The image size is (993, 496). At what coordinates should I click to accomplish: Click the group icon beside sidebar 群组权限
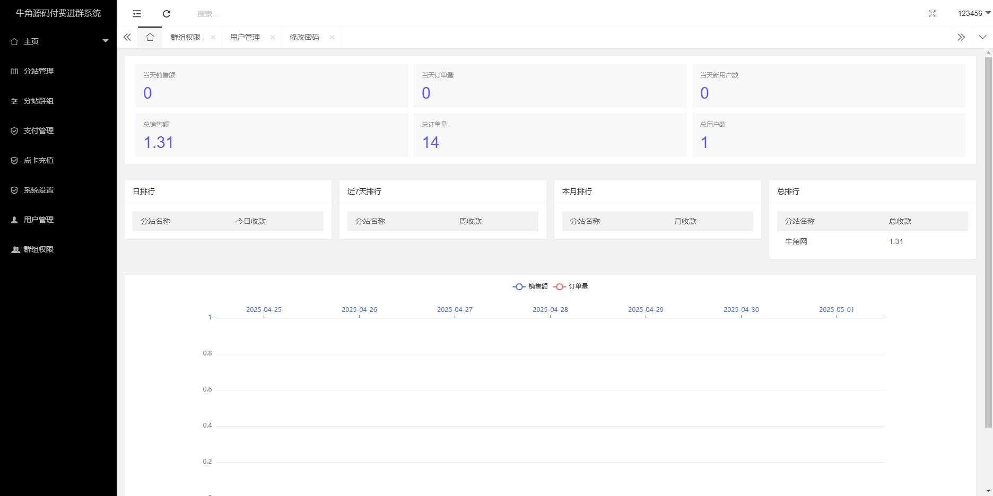[15, 249]
